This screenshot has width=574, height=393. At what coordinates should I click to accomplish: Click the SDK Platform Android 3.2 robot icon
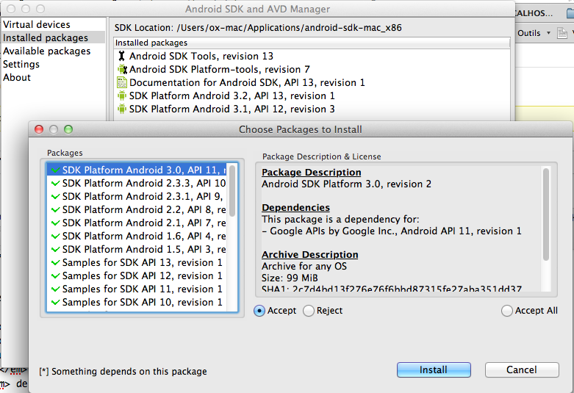[122, 95]
